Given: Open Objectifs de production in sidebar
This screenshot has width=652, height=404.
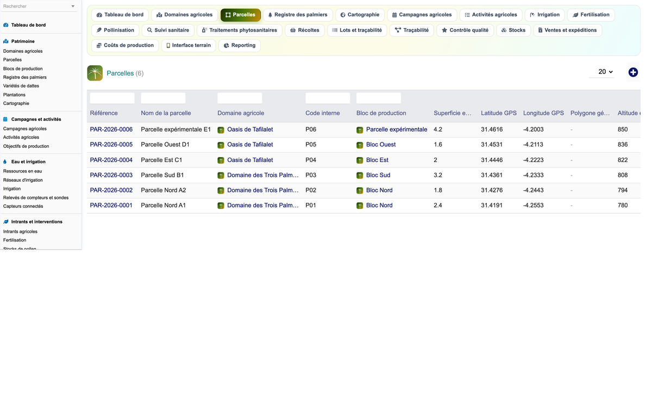Looking at the screenshot, I should coord(26,146).
